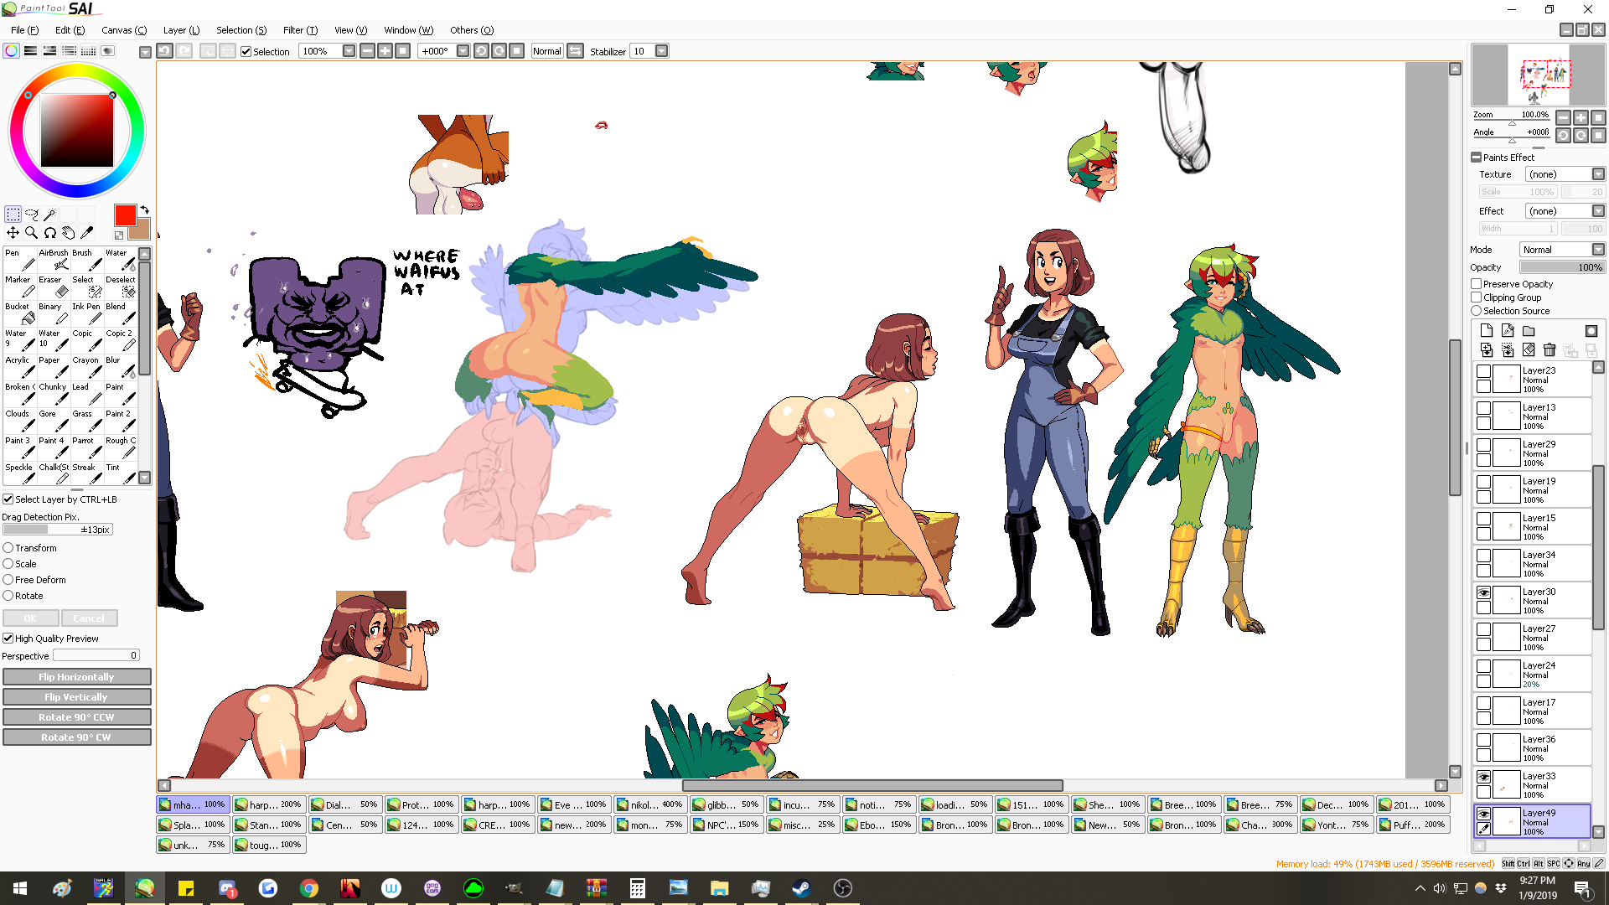Disable High Quality Preview checkbox

tap(8, 639)
